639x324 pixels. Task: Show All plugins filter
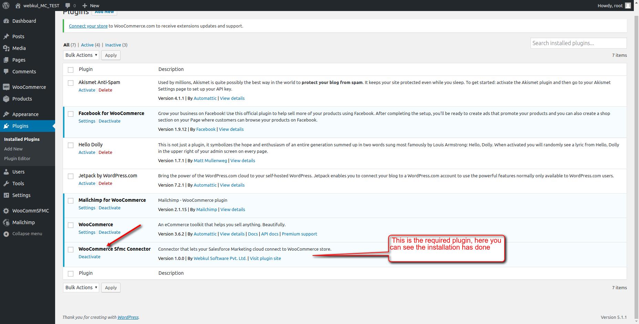click(66, 45)
